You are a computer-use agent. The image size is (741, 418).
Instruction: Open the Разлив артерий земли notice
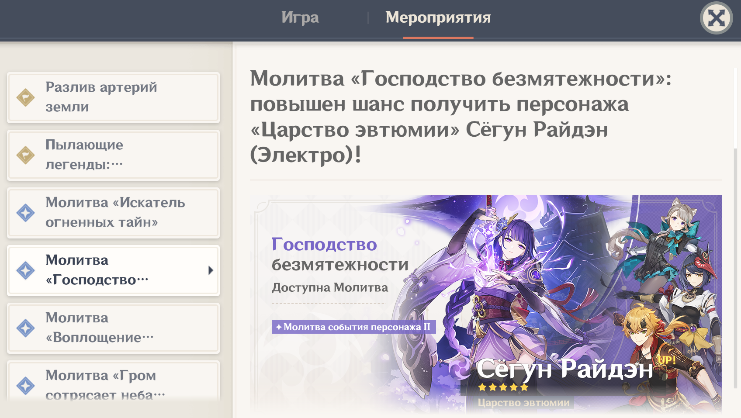(113, 97)
